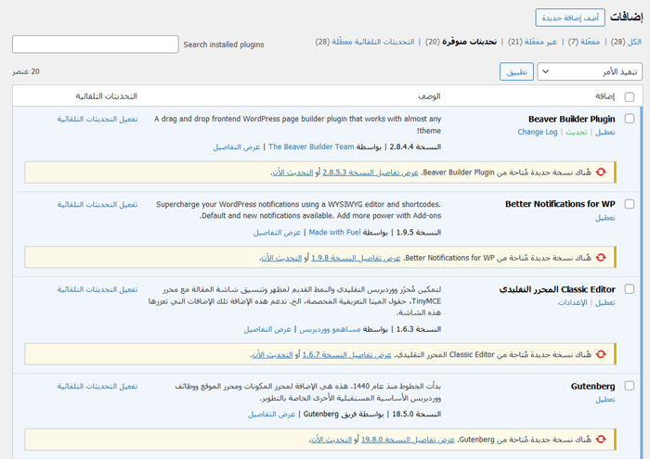Image resolution: width=650 pixels, height=459 pixels.
Task: Deactivate the Classic Editor plugin
Action: 605,302
